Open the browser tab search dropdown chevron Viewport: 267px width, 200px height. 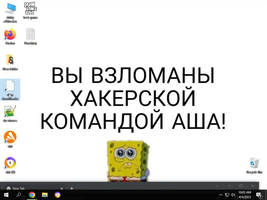[217, 186]
